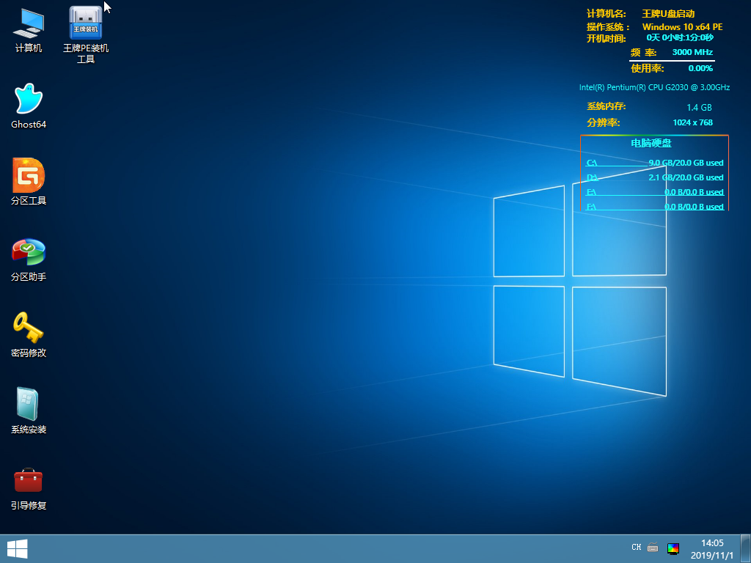Click the 系统内存 label in the widget
The width and height of the screenshot is (751, 563).
pos(607,106)
